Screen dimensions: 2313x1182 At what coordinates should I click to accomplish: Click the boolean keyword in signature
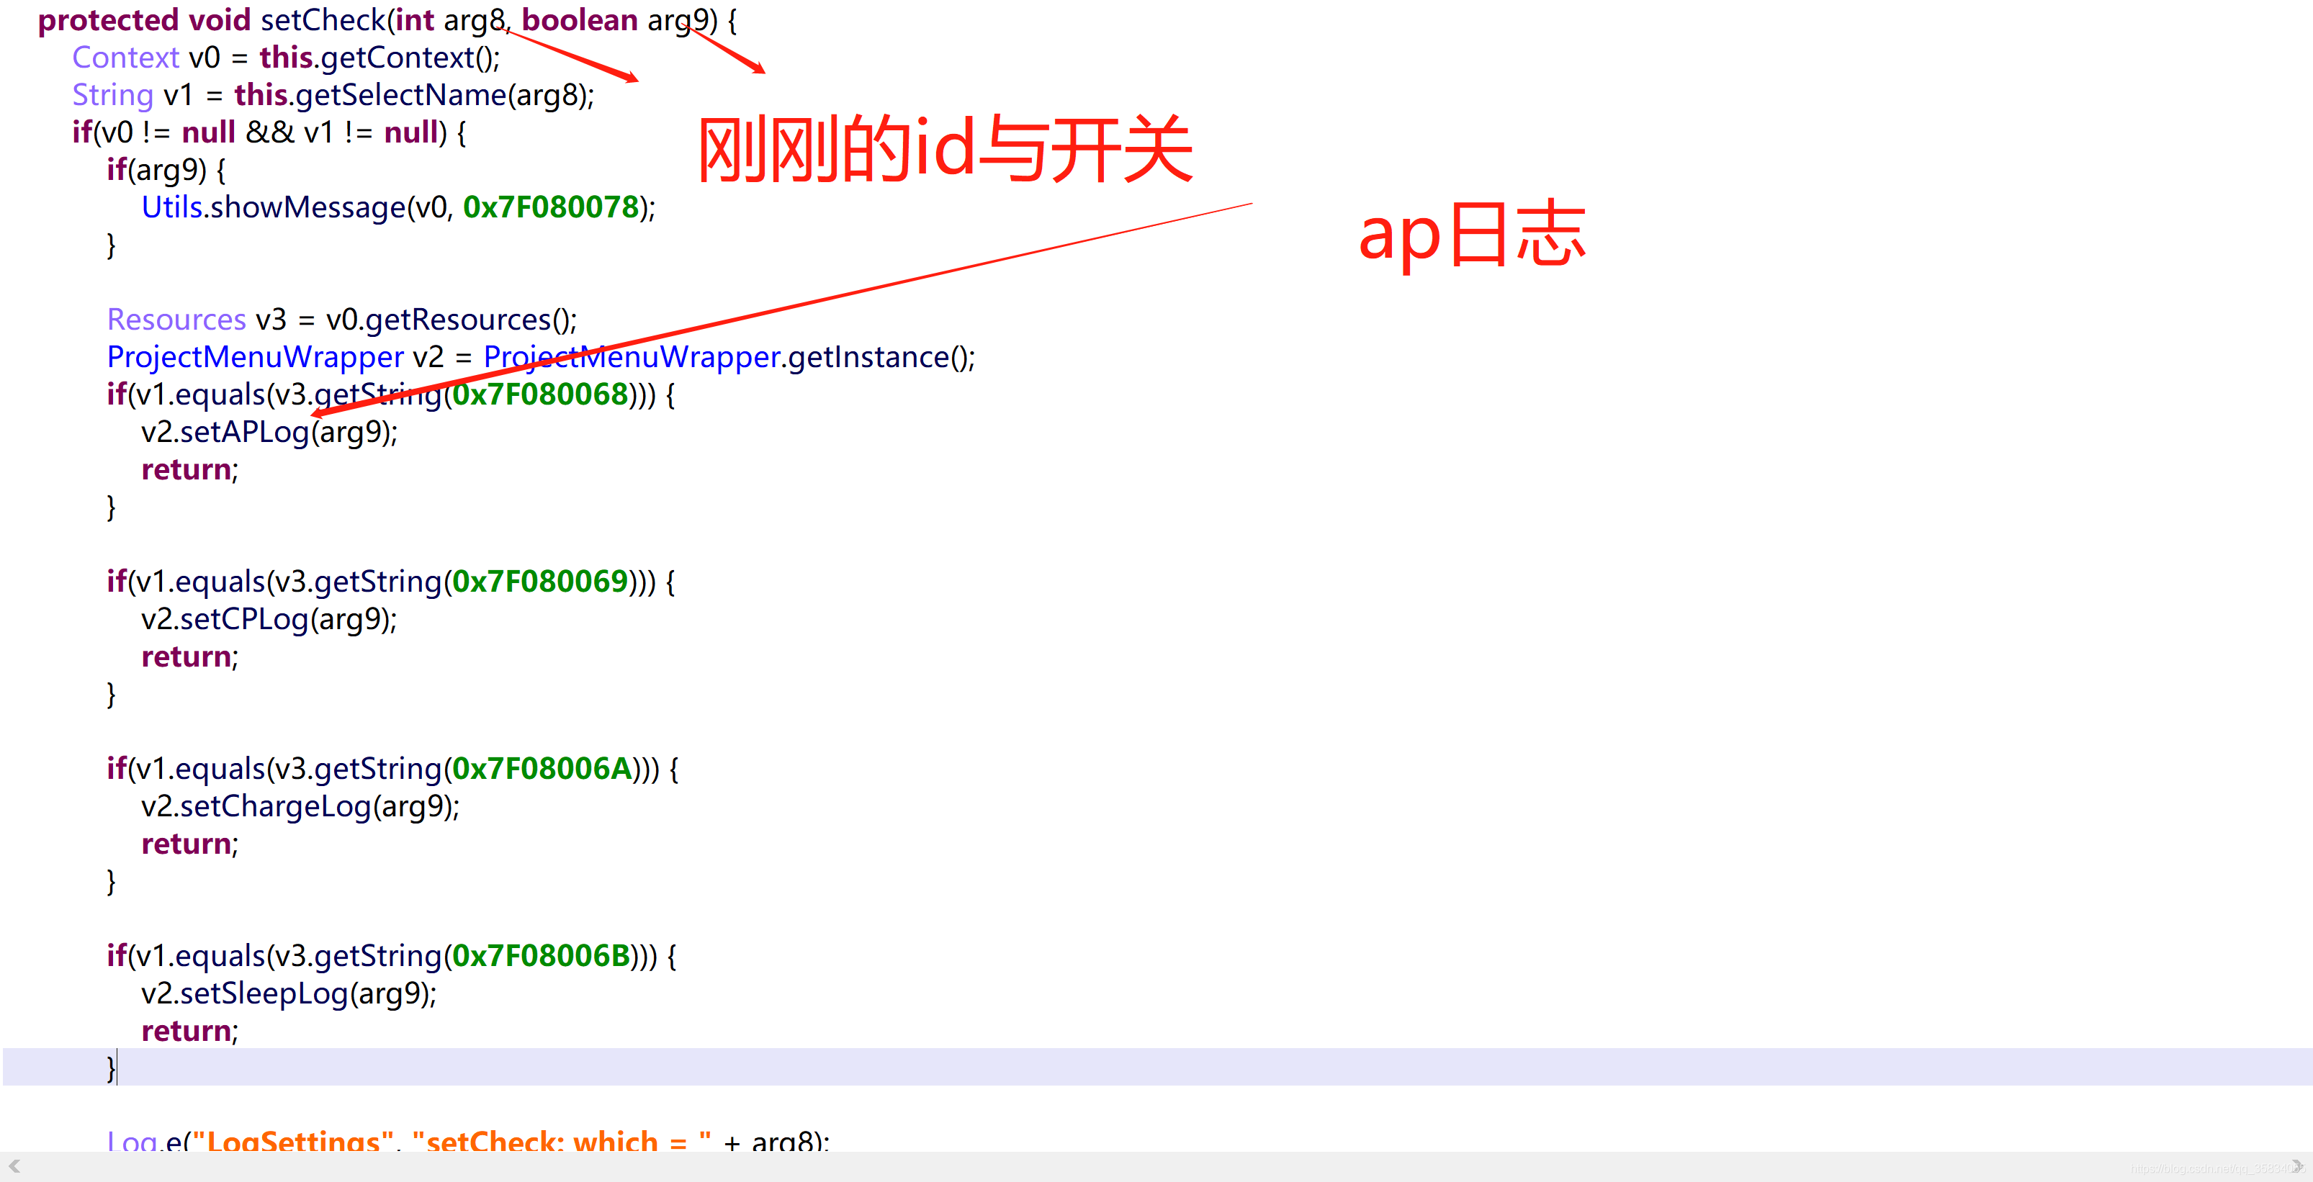click(x=580, y=19)
